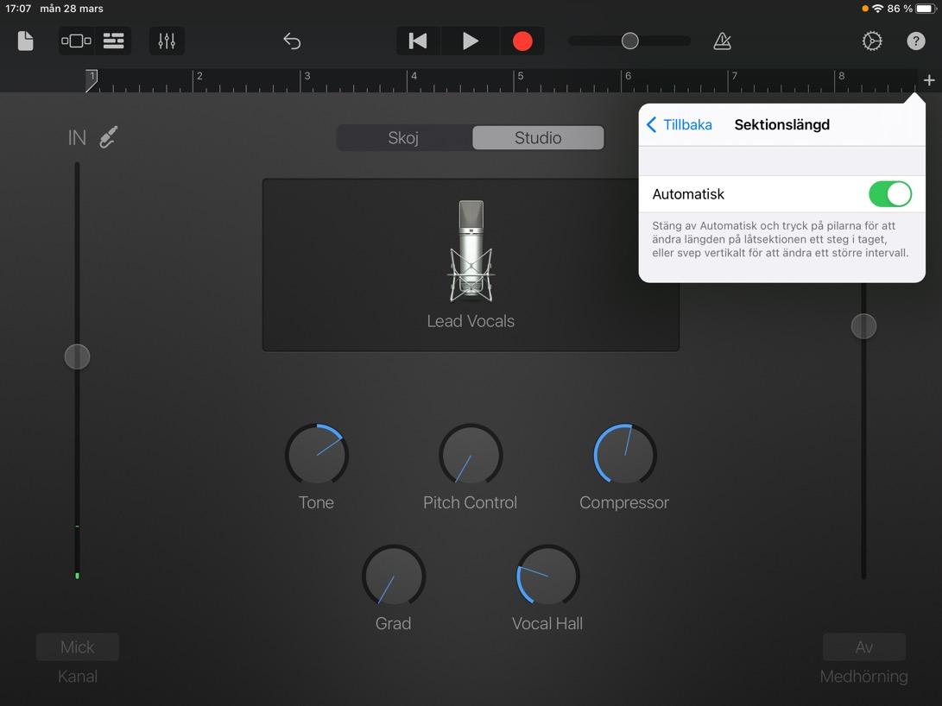The width and height of the screenshot is (942, 706).
Task: Open My Songs document browser icon
Action: click(x=25, y=41)
